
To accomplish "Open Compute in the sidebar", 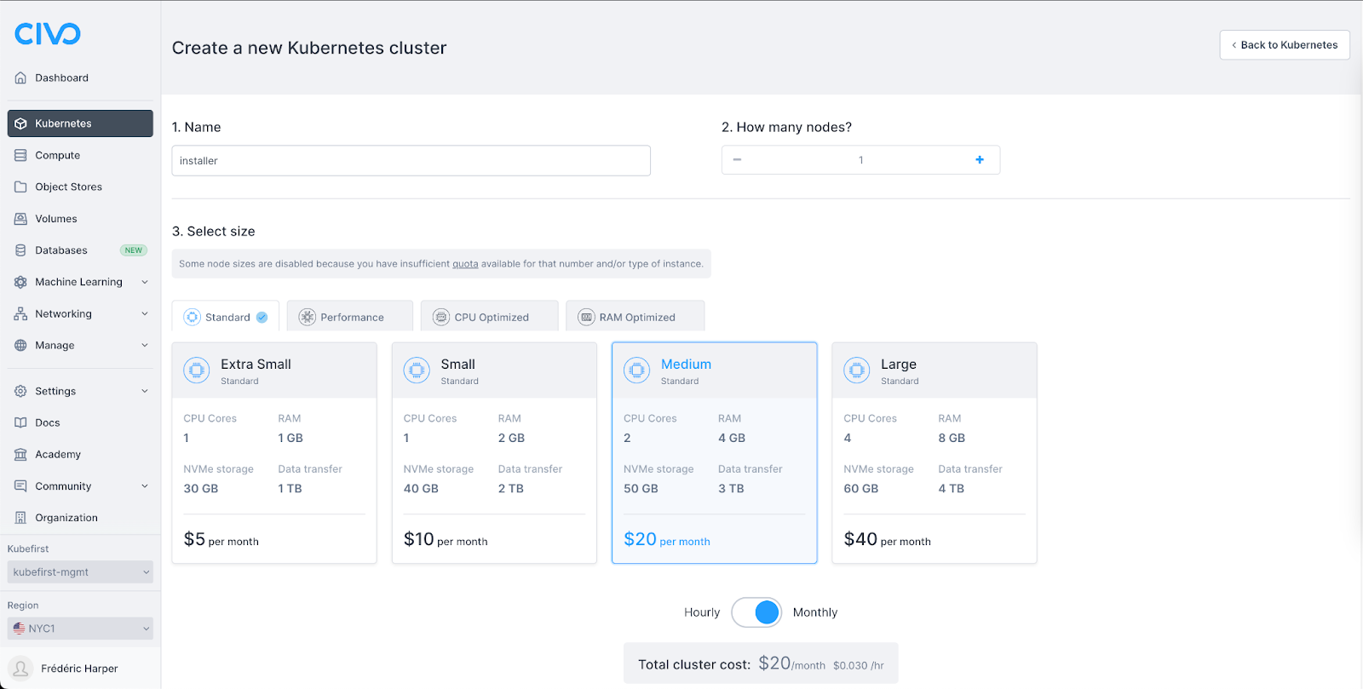I will (x=80, y=155).
